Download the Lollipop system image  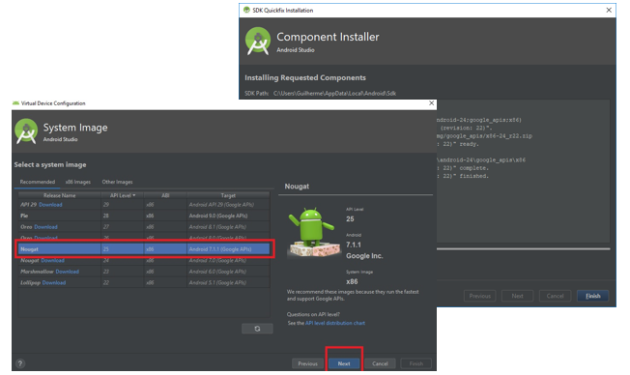click(54, 283)
